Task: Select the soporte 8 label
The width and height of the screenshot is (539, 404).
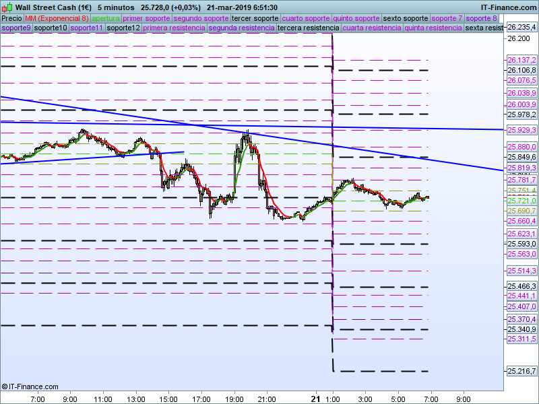Action: [x=481, y=19]
